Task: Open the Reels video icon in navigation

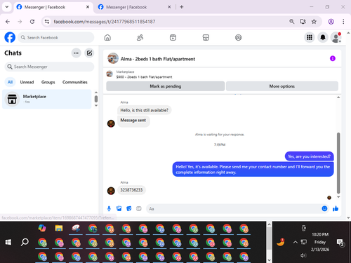Action: tap(173, 37)
